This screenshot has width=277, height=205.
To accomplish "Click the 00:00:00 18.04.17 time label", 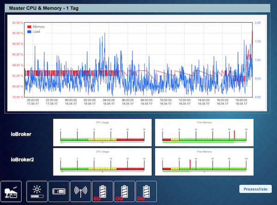I will 71,102.
